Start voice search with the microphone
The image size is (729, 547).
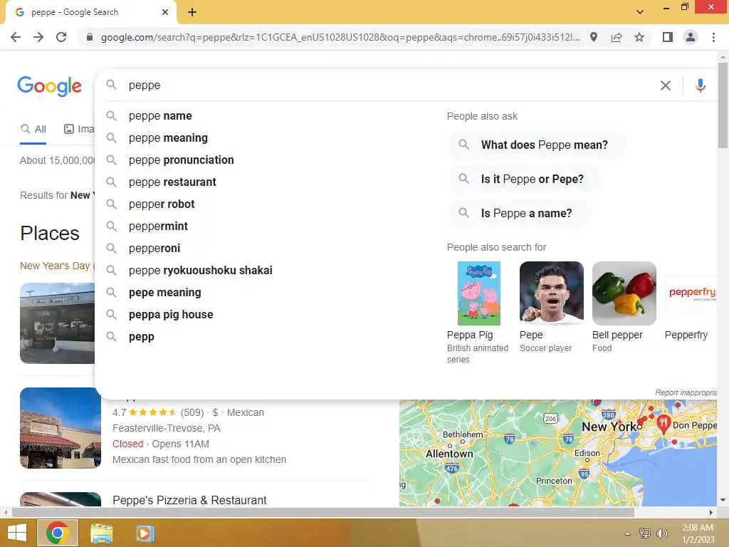click(701, 85)
